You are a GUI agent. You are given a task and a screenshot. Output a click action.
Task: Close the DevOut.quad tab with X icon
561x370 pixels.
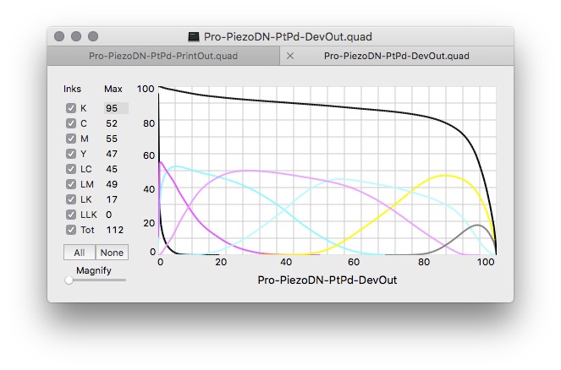[290, 56]
